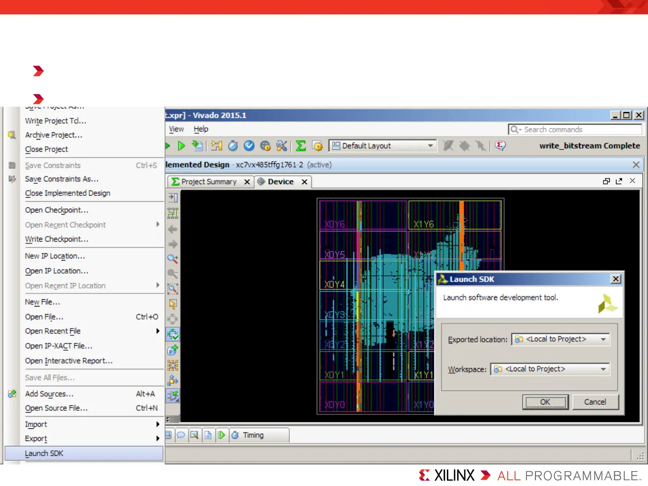Switch to the Project Summary tab
Image resolution: width=648 pixels, height=486 pixels.
coord(208,182)
